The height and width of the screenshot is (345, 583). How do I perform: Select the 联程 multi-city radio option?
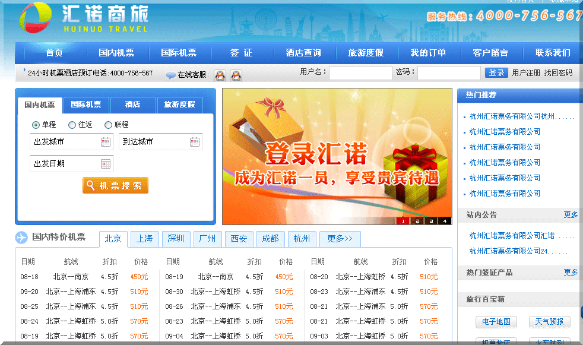coord(108,125)
